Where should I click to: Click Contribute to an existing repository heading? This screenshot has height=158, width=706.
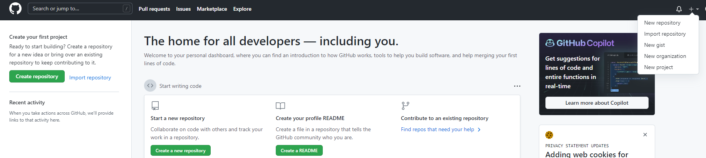coord(444,118)
